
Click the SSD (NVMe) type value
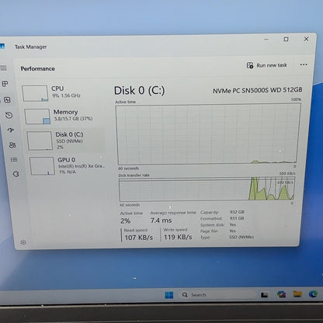coord(241,237)
